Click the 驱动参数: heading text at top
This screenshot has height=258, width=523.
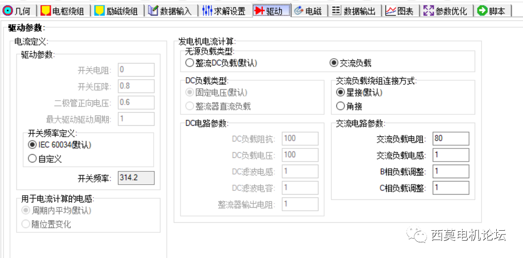27,28
